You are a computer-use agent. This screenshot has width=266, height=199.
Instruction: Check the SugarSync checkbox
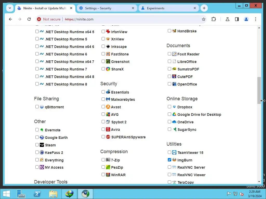point(169,129)
